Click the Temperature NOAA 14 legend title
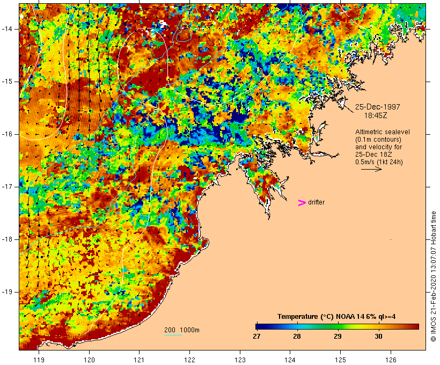440x365 pixels. click(336, 317)
